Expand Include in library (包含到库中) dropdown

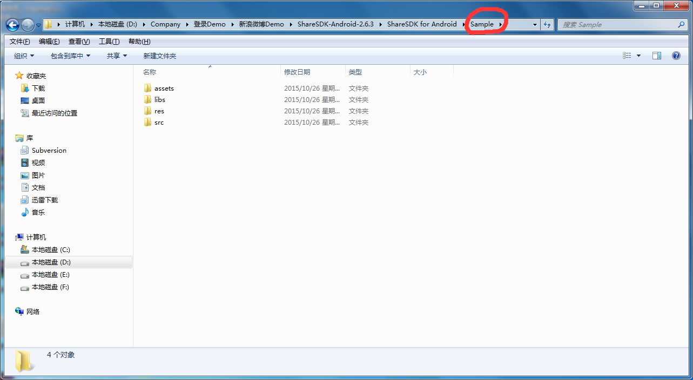(71, 56)
